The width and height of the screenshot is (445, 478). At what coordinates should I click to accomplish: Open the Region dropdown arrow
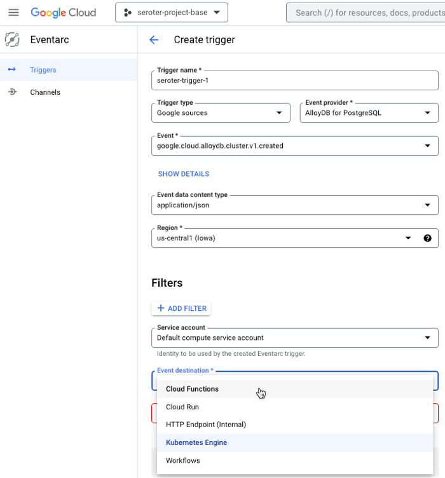408,238
